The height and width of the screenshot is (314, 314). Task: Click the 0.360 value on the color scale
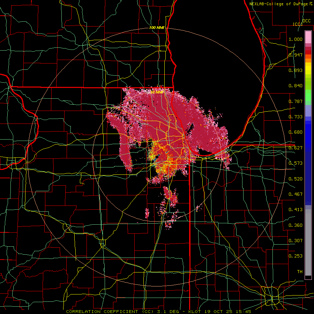[296, 225]
